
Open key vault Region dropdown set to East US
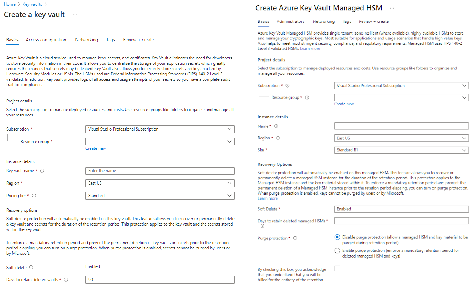[x=160, y=183]
